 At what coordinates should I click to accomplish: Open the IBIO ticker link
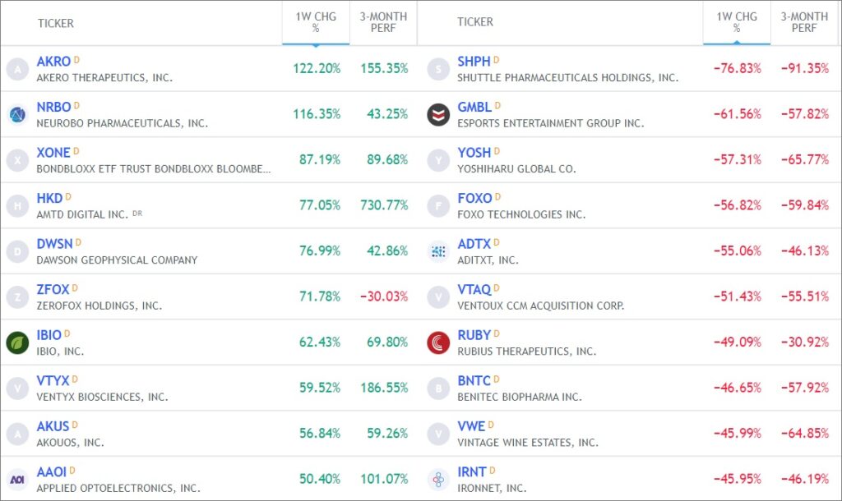click(49, 335)
